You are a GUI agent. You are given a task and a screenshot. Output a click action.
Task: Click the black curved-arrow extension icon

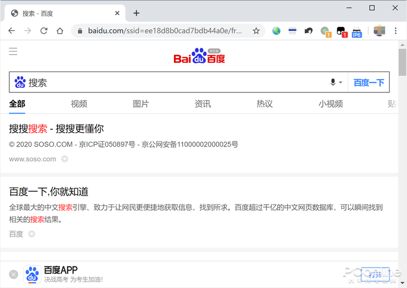coord(308,31)
